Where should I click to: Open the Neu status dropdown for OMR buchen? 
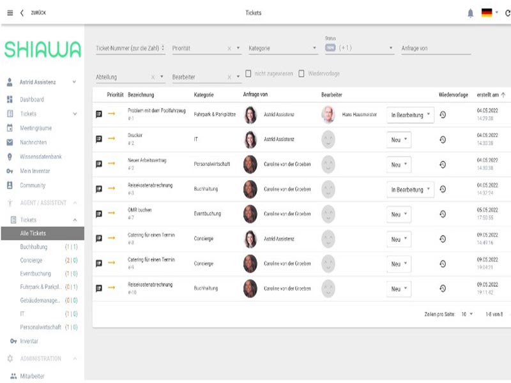tap(399, 214)
